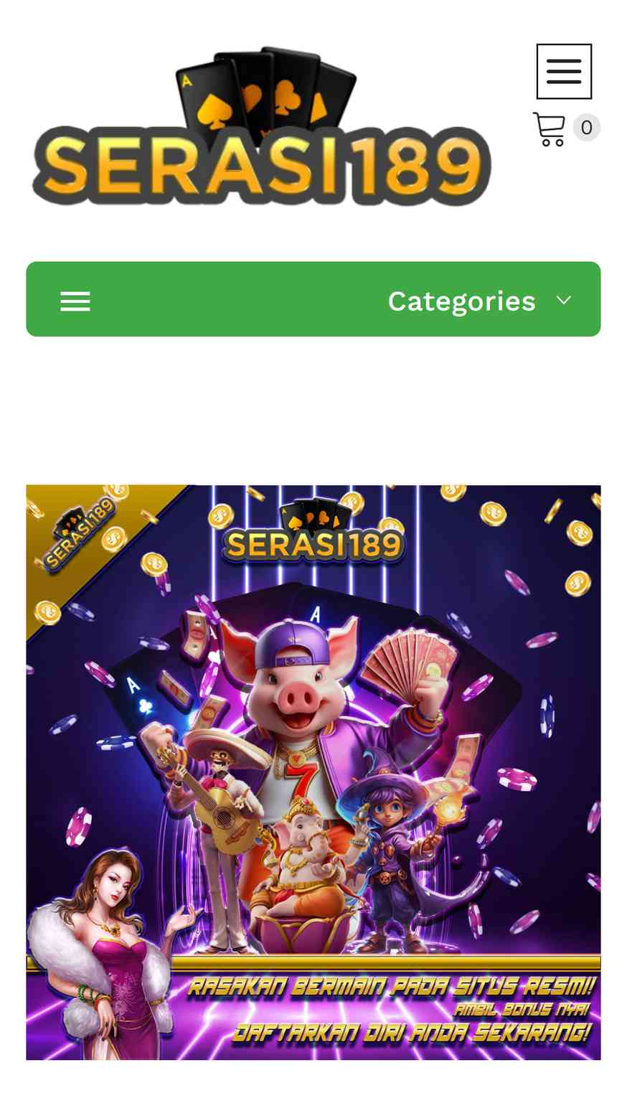Screen dimensions: 627x1116
Task: Click the green Categories bar
Action: (x=313, y=299)
